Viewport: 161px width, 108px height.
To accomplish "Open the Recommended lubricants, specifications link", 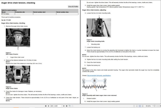I will (99, 76).
